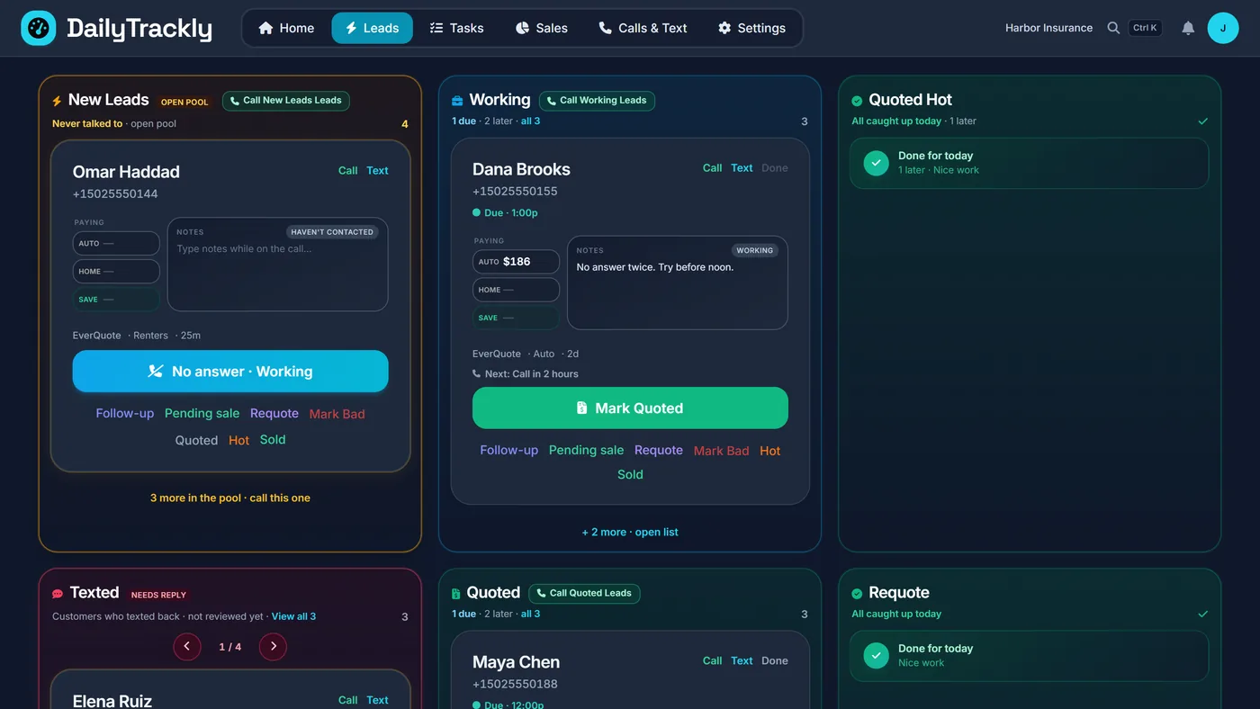Click Omar Haddad's HOME paying field
This screenshot has width=1260, height=709.
[116, 272]
